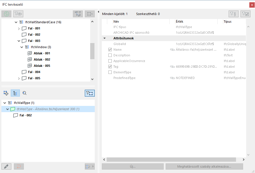Click the select elements in model icon
255x173 pixels.
[x=78, y=14]
